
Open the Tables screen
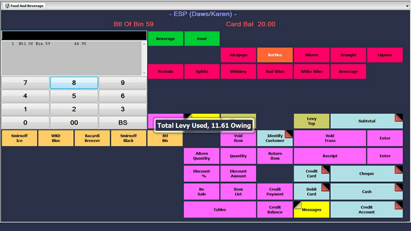point(219,210)
